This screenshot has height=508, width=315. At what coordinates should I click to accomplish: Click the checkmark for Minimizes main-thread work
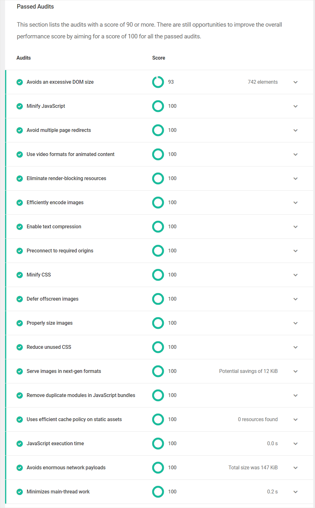click(x=20, y=492)
